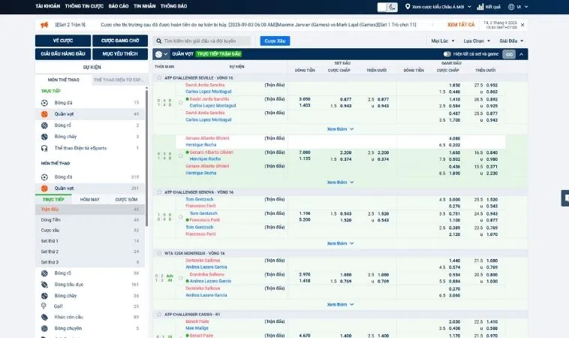This screenshot has height=338, width=569.
Task: Enable 'Hiện tất cả set và game' toggle
Action: point(447,54)
